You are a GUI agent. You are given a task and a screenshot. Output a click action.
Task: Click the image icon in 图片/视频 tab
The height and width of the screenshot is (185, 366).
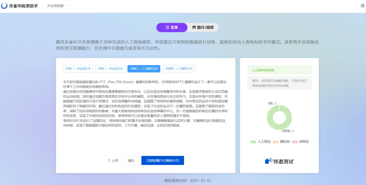pos(194,27)
